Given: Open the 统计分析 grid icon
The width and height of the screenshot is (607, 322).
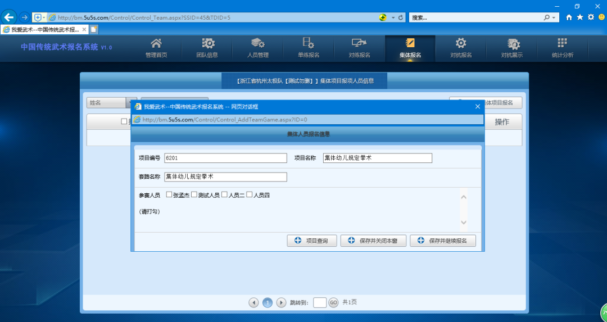Looking at the screenshot, I should click(x=562, y=44).
